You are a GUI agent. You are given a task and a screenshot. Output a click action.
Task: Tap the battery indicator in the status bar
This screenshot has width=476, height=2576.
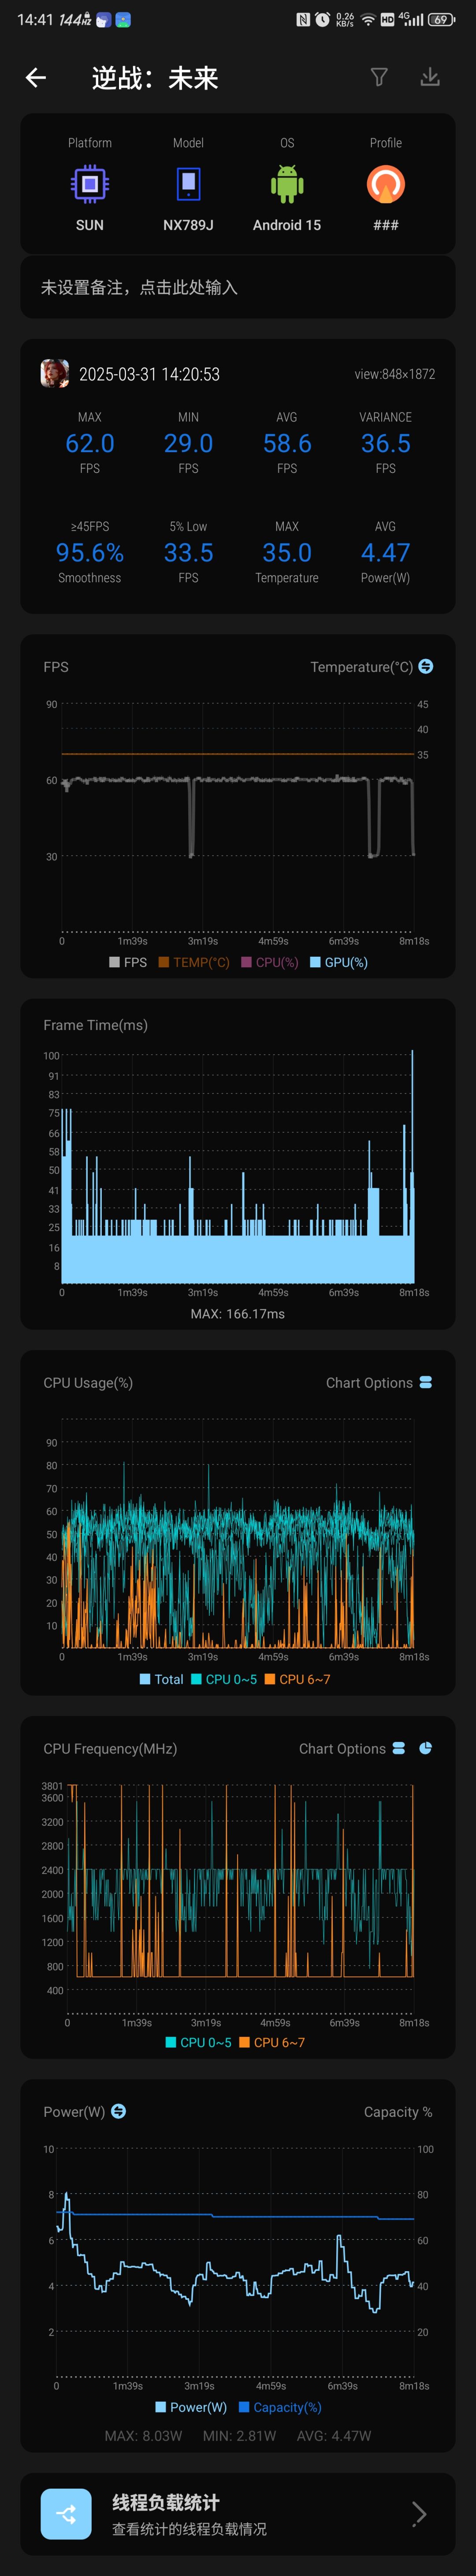[442, 19]
